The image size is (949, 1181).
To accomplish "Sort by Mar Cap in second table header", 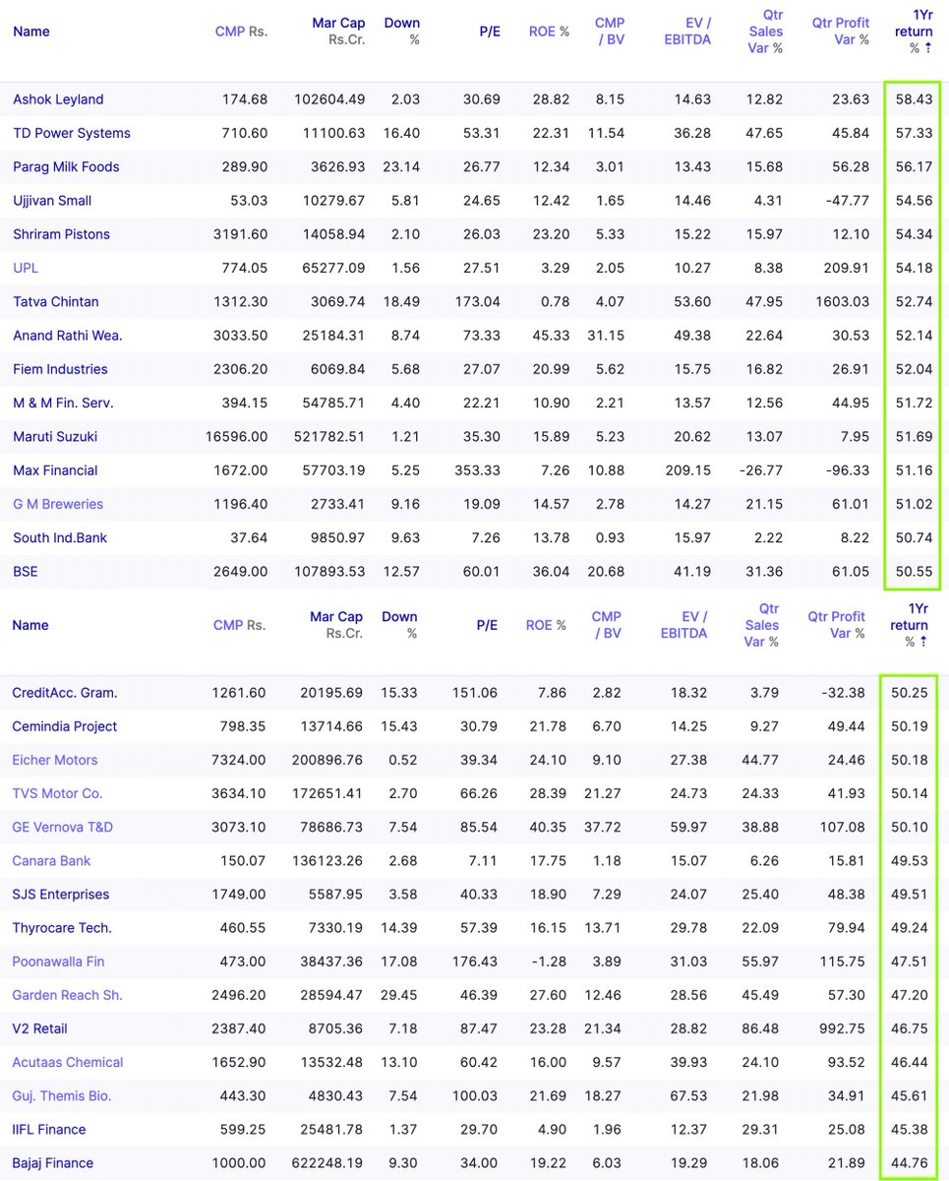I will click(336, 625).
